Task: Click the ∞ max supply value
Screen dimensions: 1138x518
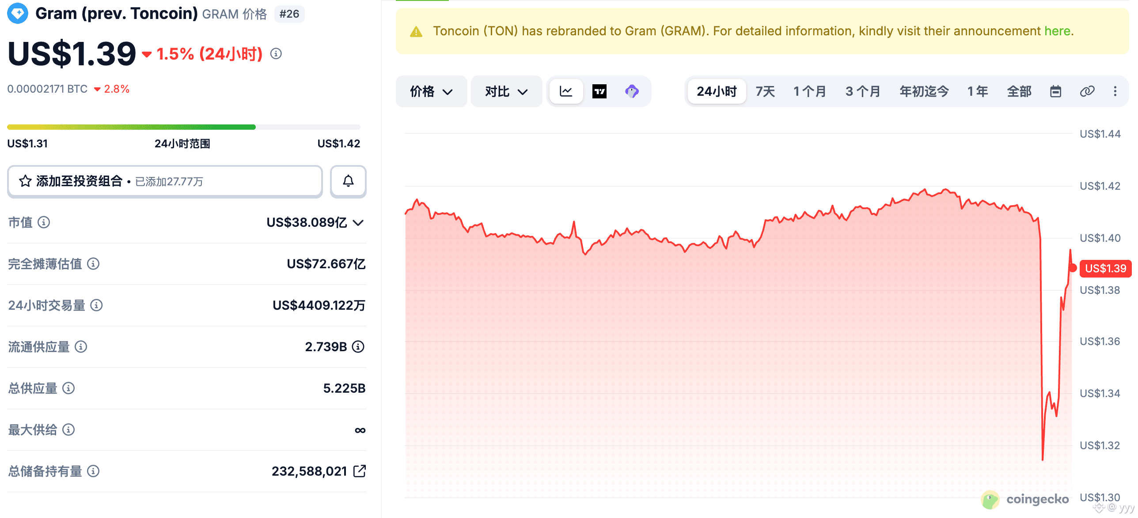Action: 360,430
